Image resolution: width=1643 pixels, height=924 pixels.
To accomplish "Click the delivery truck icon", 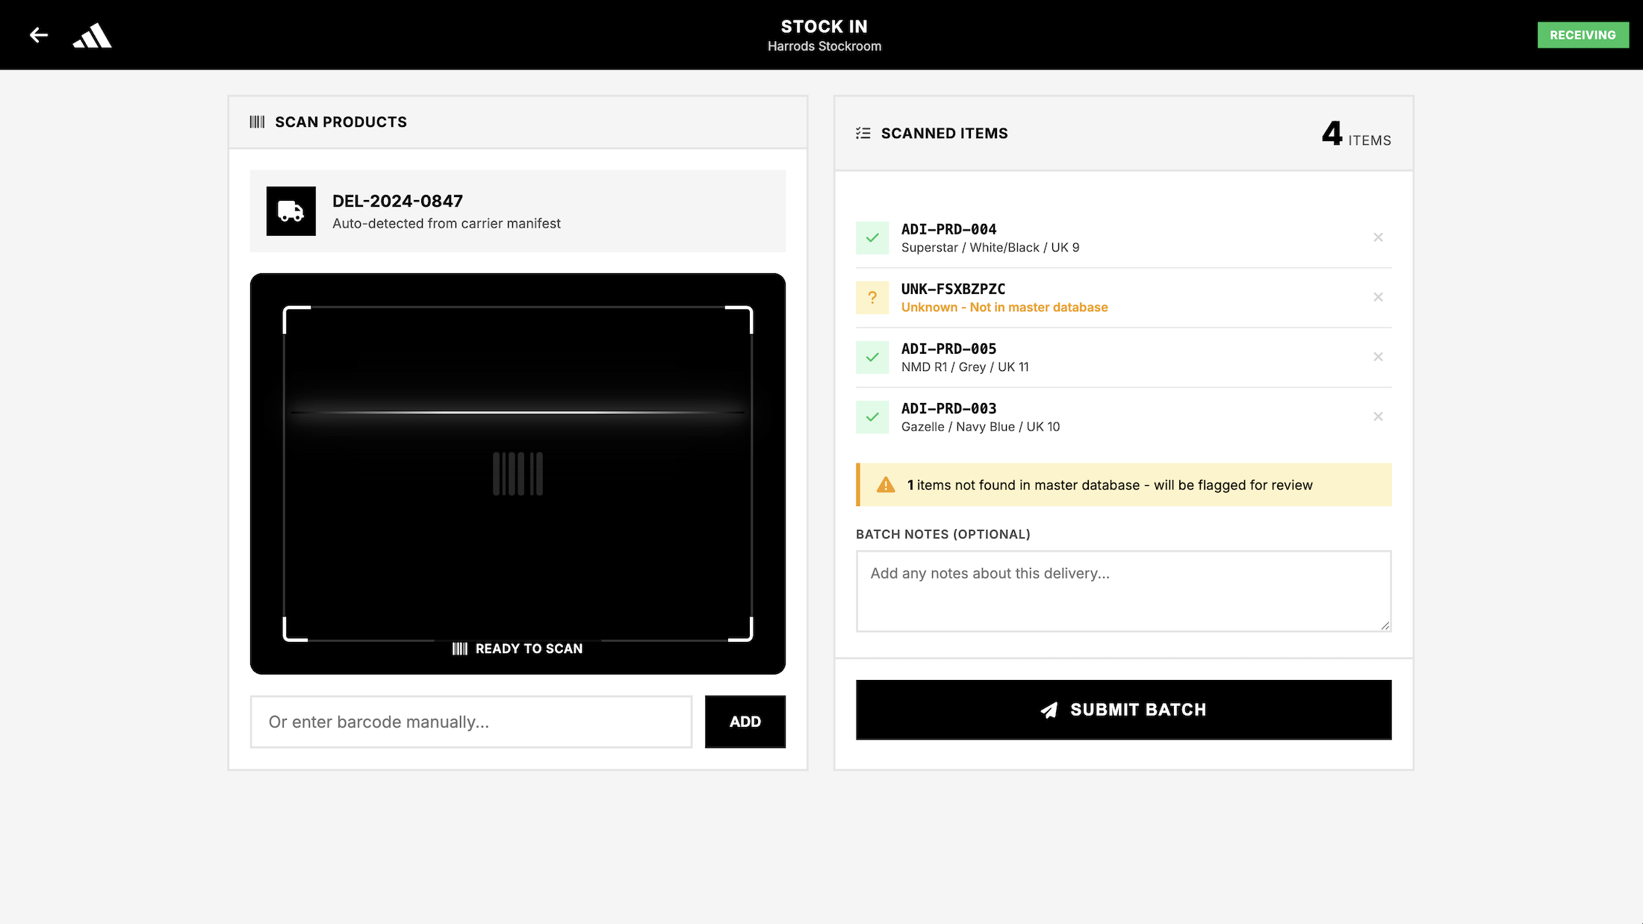I will coord(291,211).
